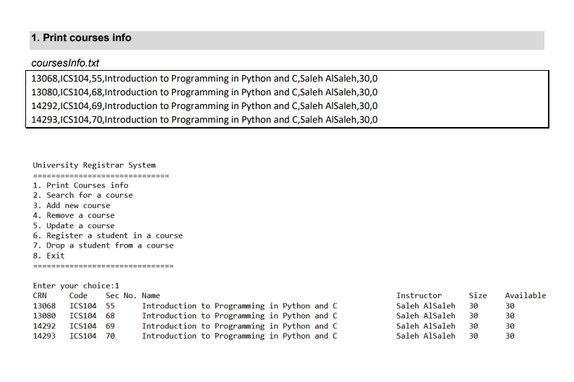Click Saleh AlSaleh in the 14292 row
Image resolution: width=574 pixels, height=382 pixels.
[x=426, y=326]
